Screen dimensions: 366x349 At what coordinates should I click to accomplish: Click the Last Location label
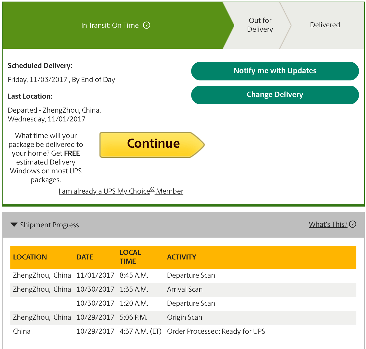click(x=30, y=96)
